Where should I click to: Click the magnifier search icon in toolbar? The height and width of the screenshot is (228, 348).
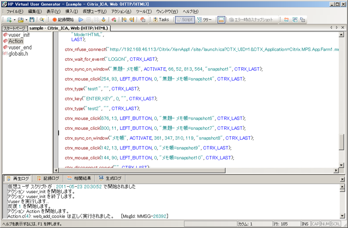[x=42, y=20]
